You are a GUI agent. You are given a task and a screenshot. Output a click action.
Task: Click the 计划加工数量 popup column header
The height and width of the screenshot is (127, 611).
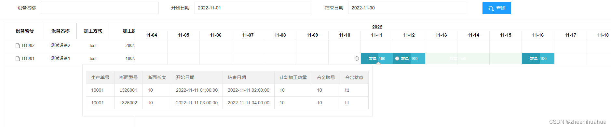click(x=293, y=78)
